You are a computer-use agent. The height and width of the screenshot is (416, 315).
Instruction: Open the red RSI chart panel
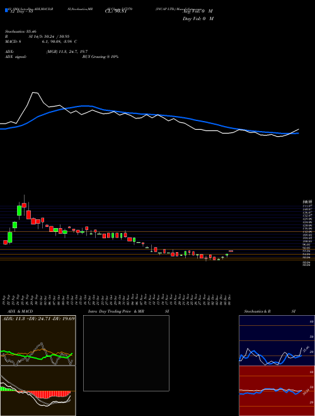277,391
